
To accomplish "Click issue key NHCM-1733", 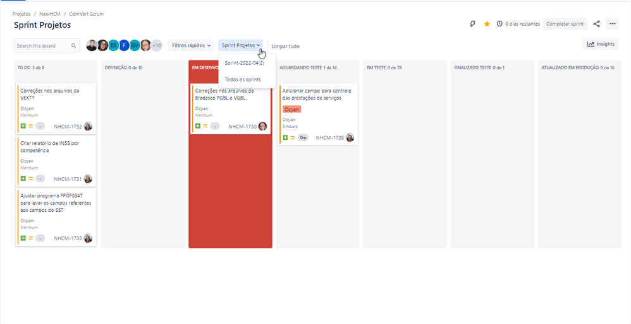I will pyautogui.click(x=68, y=239).
